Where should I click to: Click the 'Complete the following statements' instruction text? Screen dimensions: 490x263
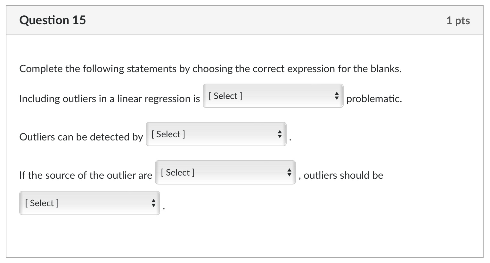coord(210,69)
